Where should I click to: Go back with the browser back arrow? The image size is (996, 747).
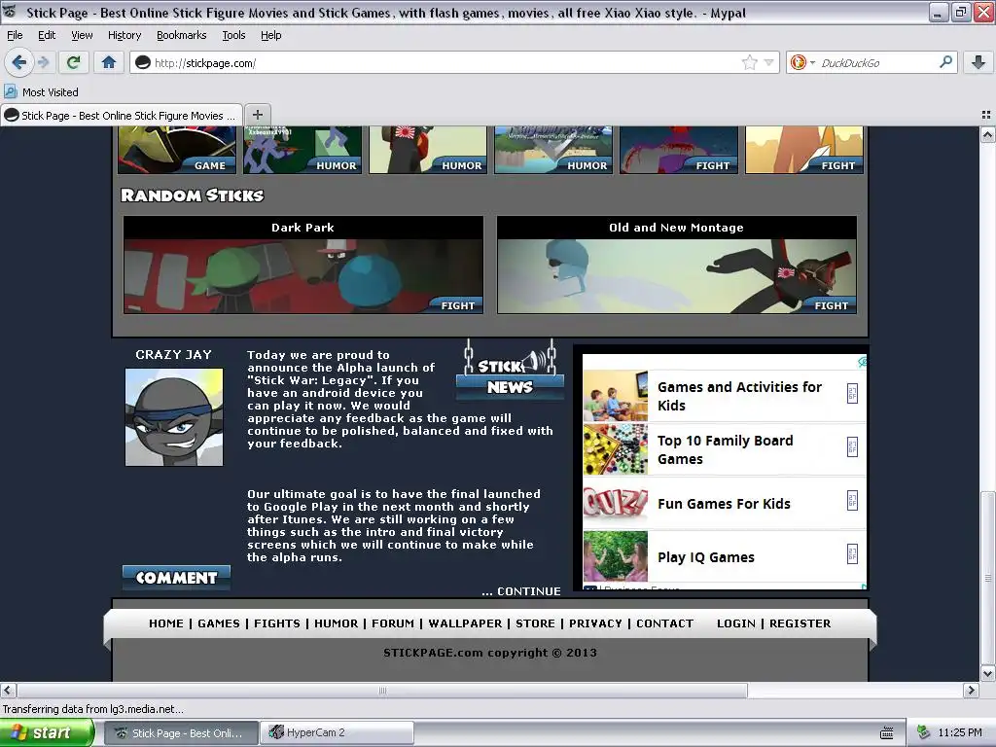(x=19, y=62)
